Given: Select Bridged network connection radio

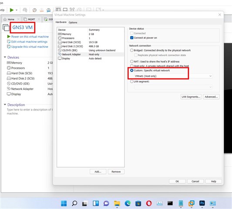Looking at the screenshot, I should point(132,51).
